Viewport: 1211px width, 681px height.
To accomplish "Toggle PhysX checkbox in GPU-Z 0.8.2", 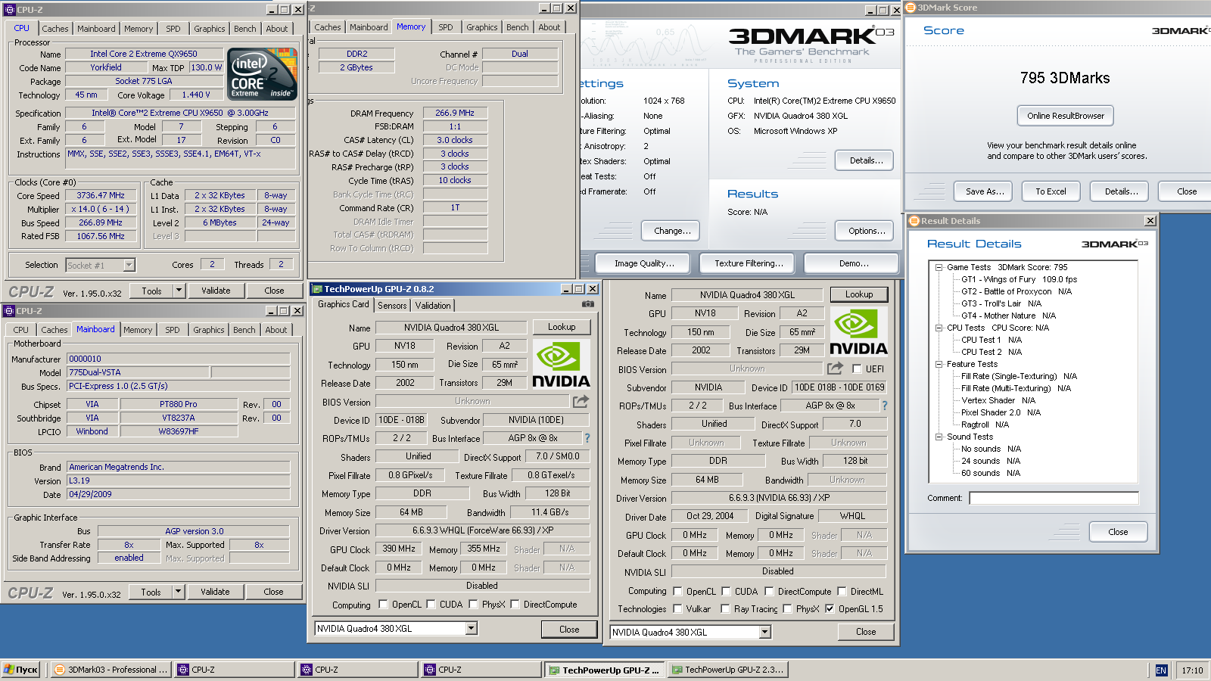I will tap(473, 605).
